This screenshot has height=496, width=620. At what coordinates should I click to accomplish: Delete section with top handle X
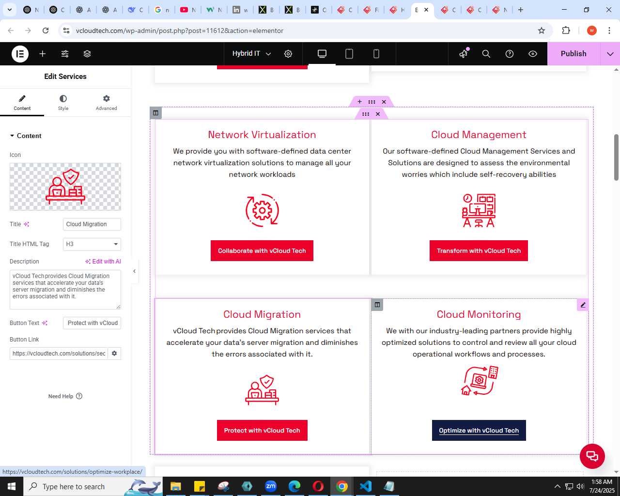[384, 102]
